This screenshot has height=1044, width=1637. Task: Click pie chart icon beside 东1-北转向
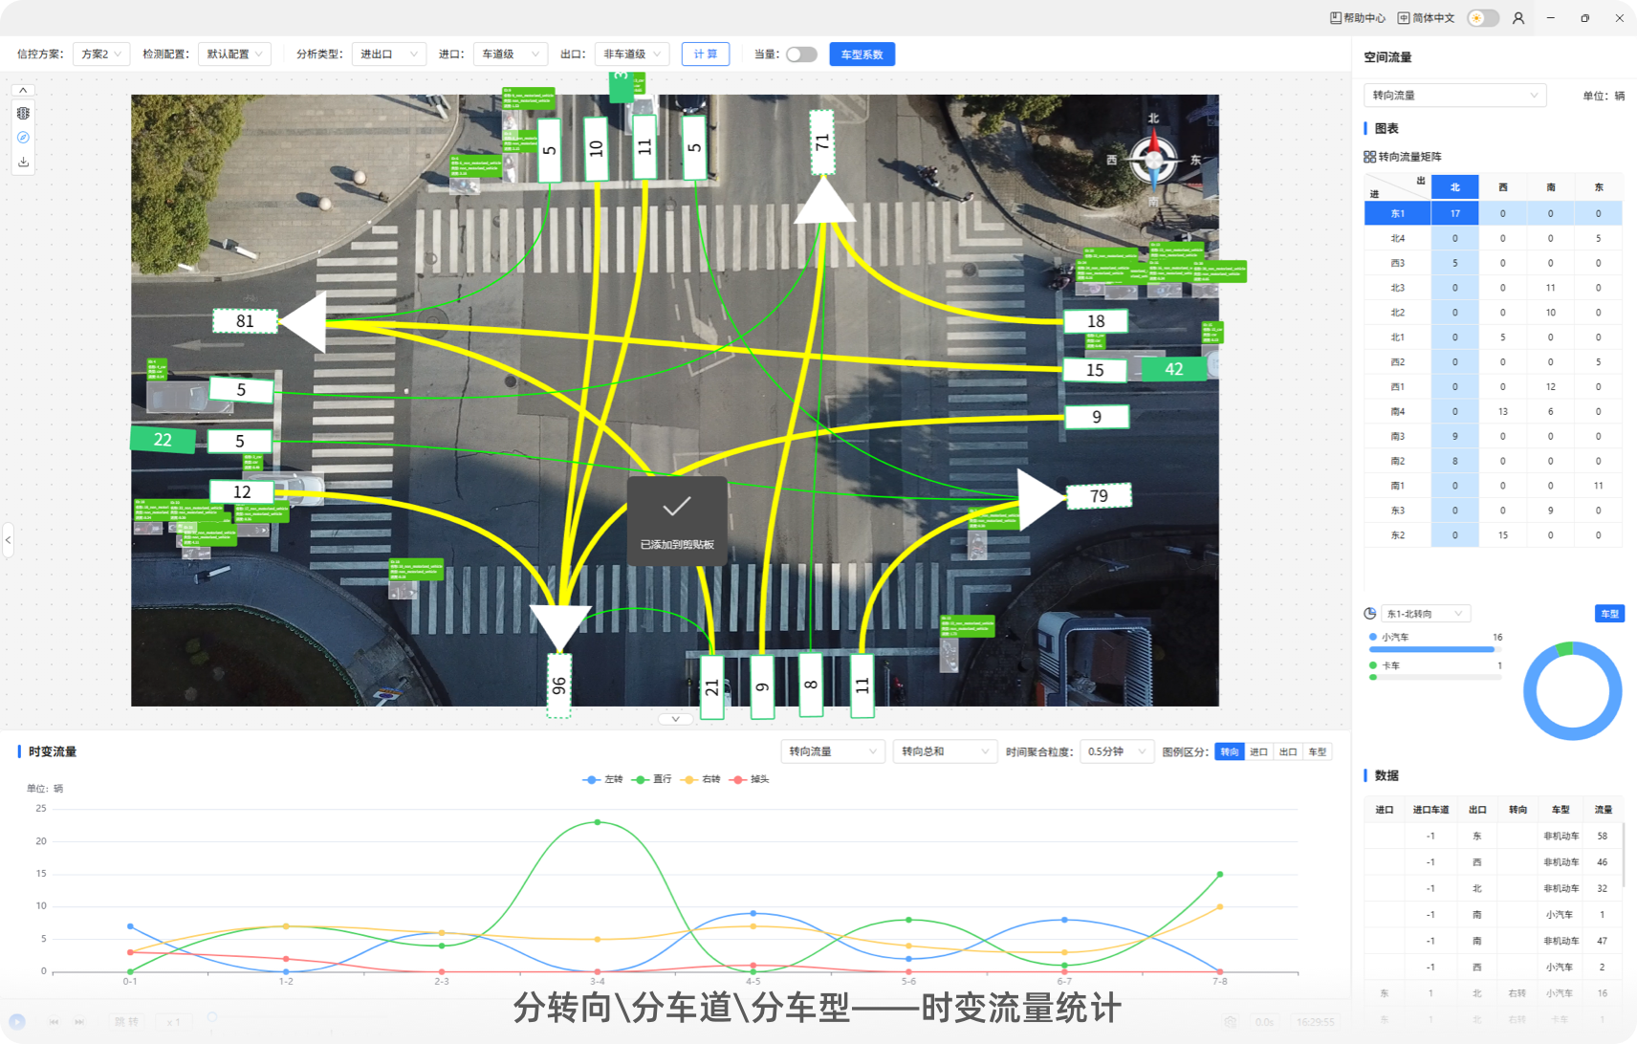tap(1370, 614)
